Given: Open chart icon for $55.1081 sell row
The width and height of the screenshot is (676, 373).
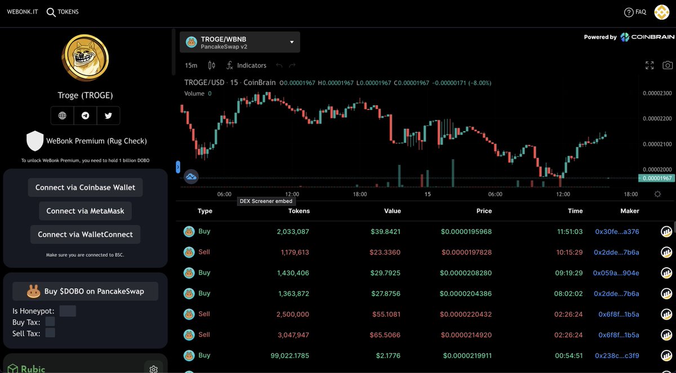Looking at the screenshot, I should click(x=666, y=314).
